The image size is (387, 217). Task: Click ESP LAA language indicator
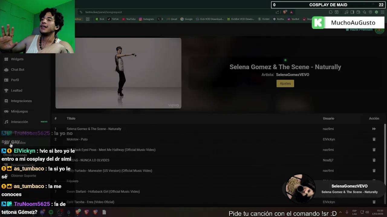[354, 212]
